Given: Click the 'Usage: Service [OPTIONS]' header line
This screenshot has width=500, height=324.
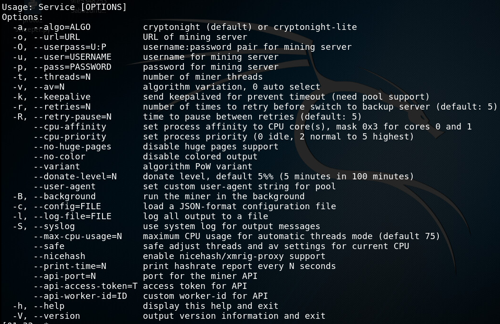Looking at the screenshot, I should (65, 7).
